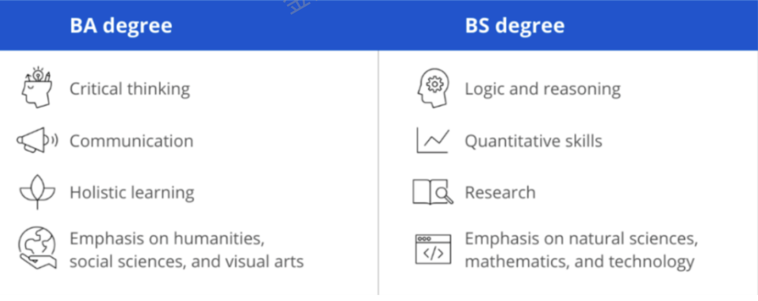Click the Logic and reasoning label
Screen dimensions: 758x301
point(543,89)
